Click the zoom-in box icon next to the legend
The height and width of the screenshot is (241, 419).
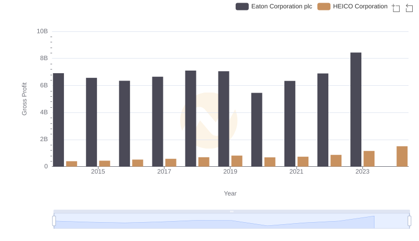(x=396, y=8)
